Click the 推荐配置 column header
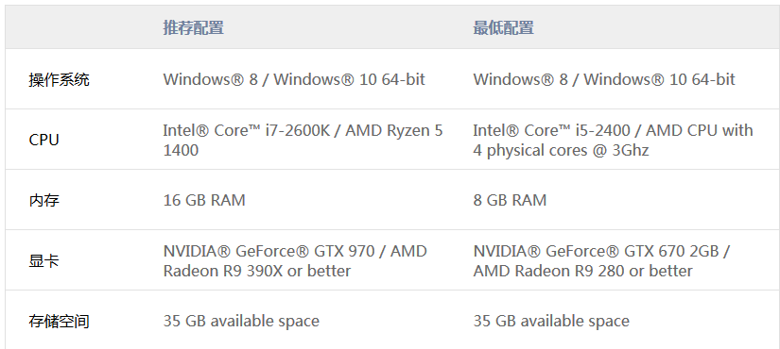This screenshot has width=780, height=349. (194, 27)
